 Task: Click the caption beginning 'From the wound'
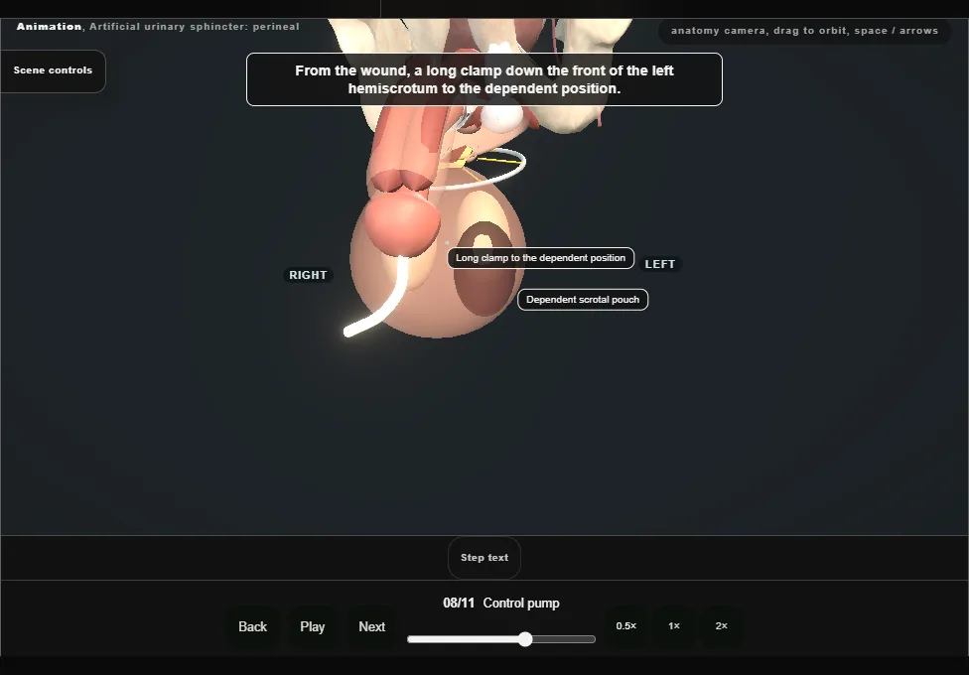tap(484, 79)
